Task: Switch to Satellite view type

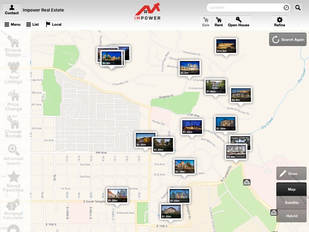Action: (291, 202)
